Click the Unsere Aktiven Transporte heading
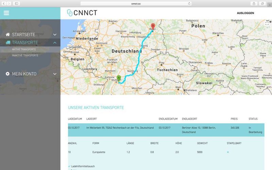This screenshot has width=272, height=170. pyautogui.click(x=96, y=107)
